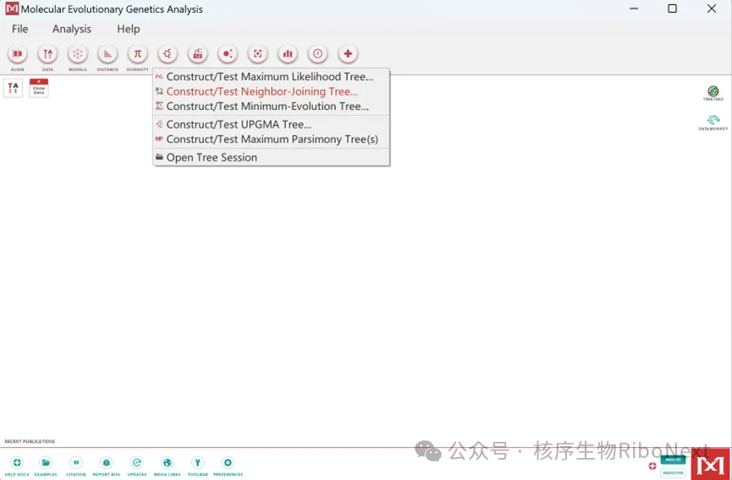Image resolution: width=732 pixels, height=480 pixels.
Task: Open the Distance analysis icon
Action: 107,54
